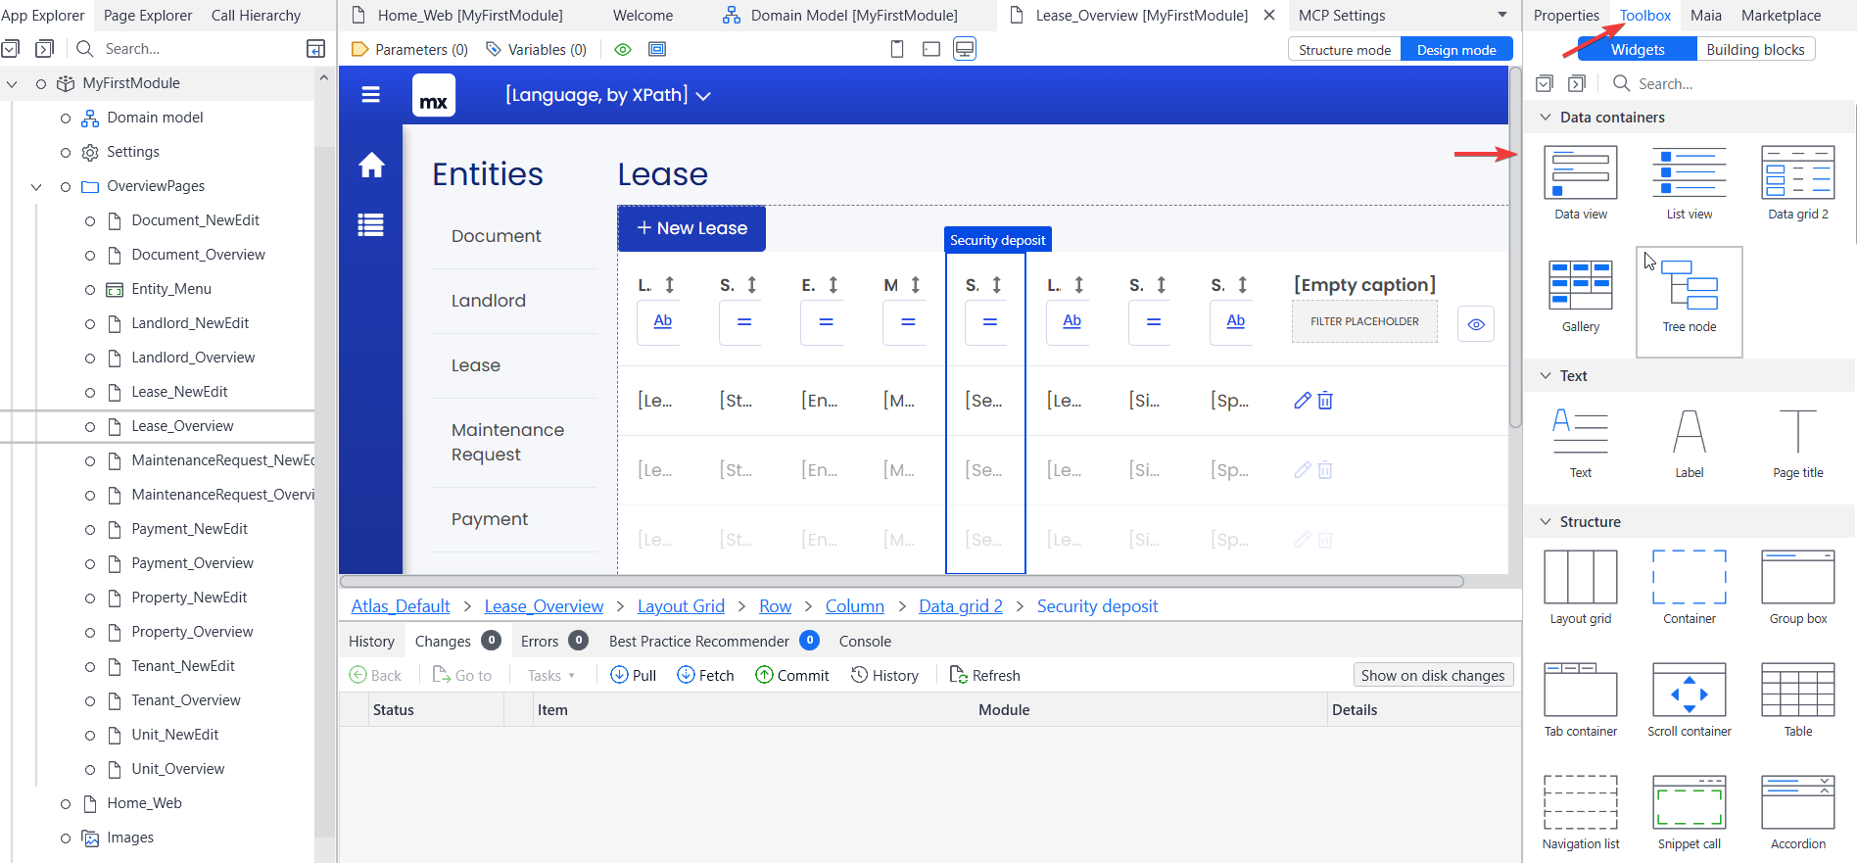1857x863 pixels.
Task: Click the hamburger menu icon in page header
Action: 370,95
